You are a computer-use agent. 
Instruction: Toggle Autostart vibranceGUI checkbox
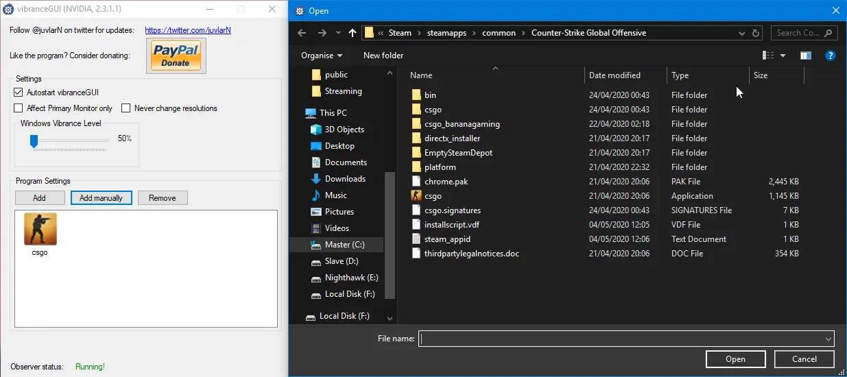[x=19, y=92]
